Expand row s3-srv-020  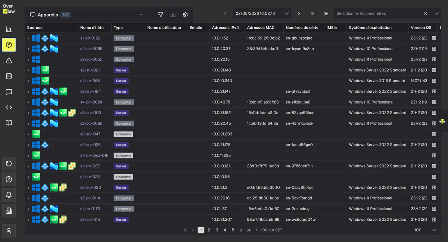[x=28, y=187]
